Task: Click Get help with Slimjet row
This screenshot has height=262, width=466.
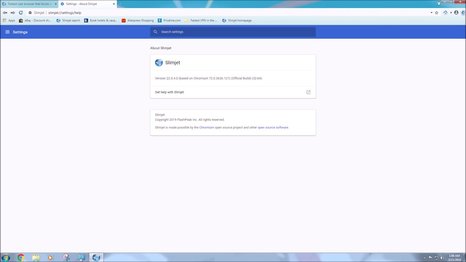Action: 233,92
